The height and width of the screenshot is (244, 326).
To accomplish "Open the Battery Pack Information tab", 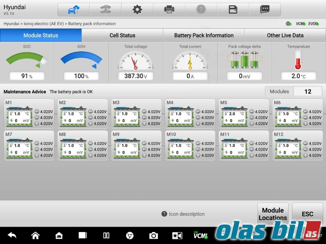I will 204,35.
